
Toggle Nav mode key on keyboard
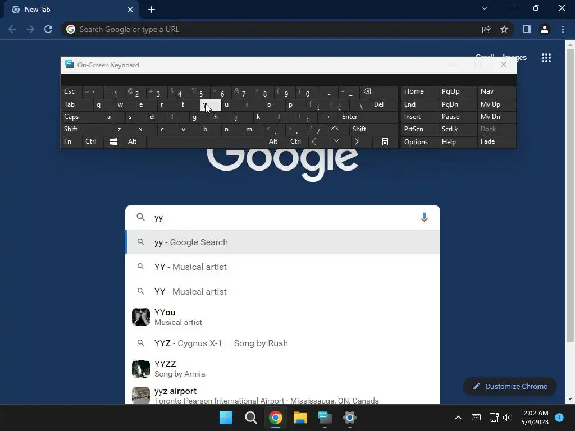tap(496, 91)
